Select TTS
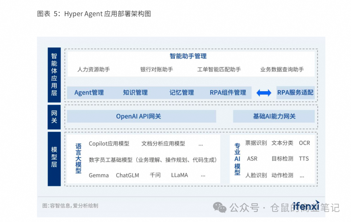The image size is (351, 222). pyautogui.click(x=304, y=159)
